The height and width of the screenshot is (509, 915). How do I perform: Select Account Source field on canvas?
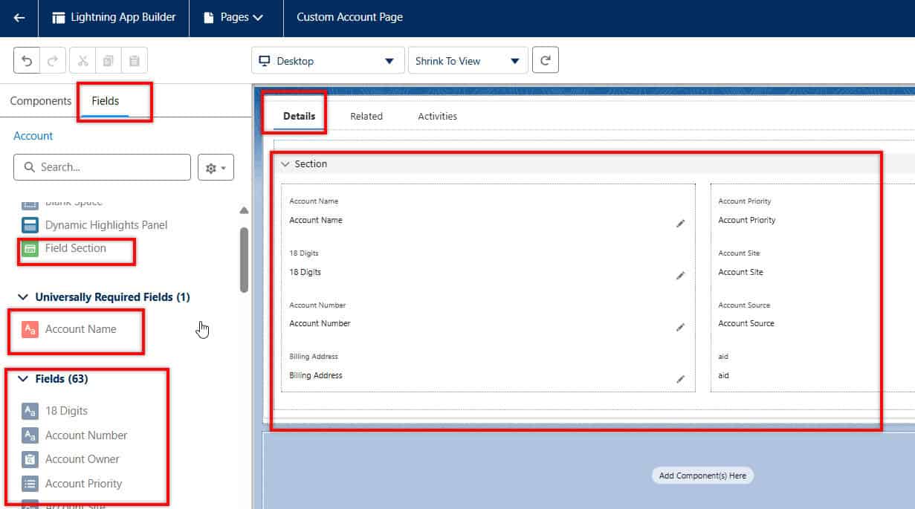[814, 314]
